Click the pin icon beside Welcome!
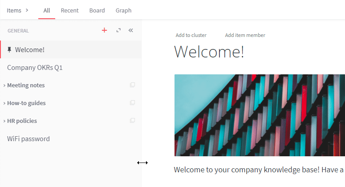The height and width of the screenshot is (187, 345). pyautogui.click(x=9, y=50)
